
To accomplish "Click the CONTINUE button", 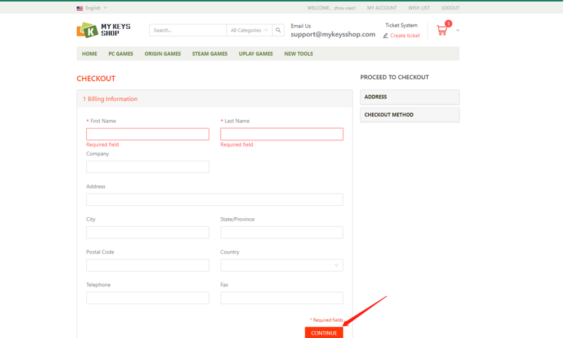I will tap(324, 332).
